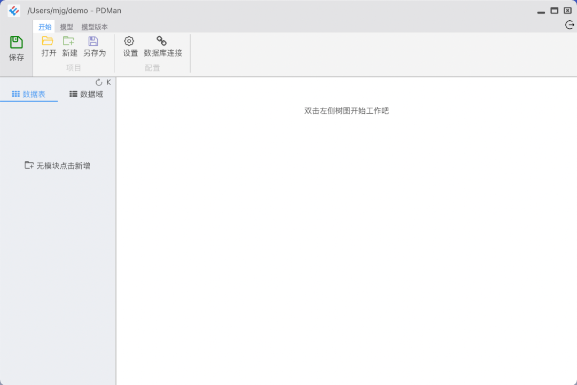The width and height of the screenshot is (577, 385).
Task: Maximize the PDMan window
Action: coord(554,11)
